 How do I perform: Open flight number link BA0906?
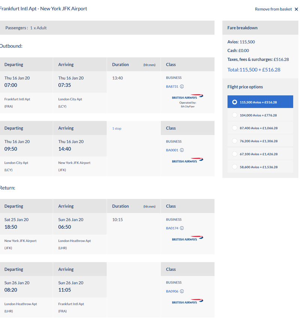click(x=172, y=291)
